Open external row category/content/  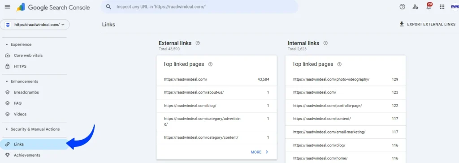click(217, 137)
